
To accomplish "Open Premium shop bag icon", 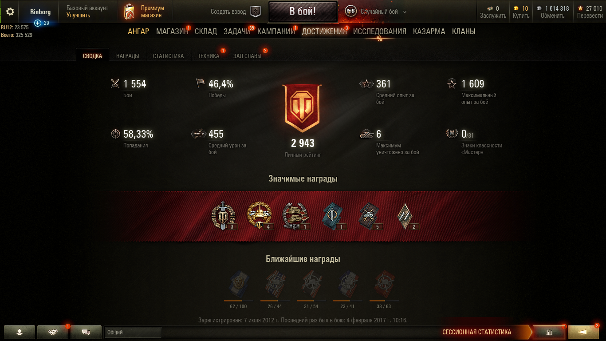I will [x=129, y=12].
